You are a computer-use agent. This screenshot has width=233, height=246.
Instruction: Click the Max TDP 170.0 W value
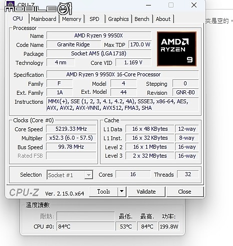click(x=140, y=44)
